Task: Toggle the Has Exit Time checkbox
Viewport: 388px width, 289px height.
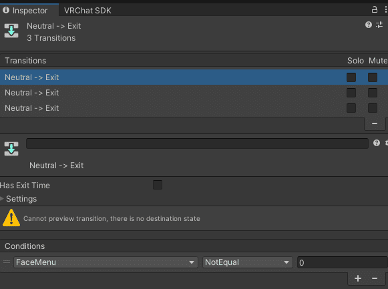Action: pyautogui.click(x=158, y=185)
